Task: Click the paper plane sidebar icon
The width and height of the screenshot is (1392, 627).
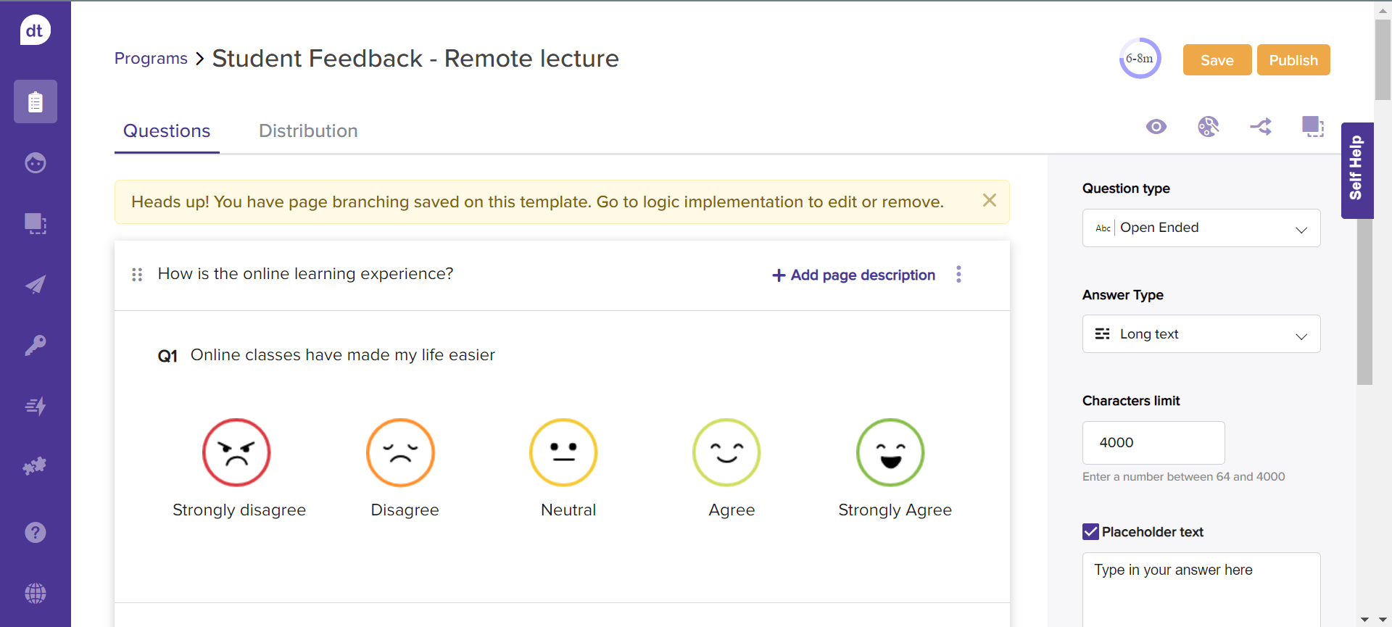Action: (x=35, y=284)
